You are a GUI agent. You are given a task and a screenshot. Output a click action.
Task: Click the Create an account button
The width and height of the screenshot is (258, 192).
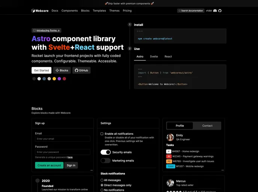pyautogui.click(x=49, y=165)
